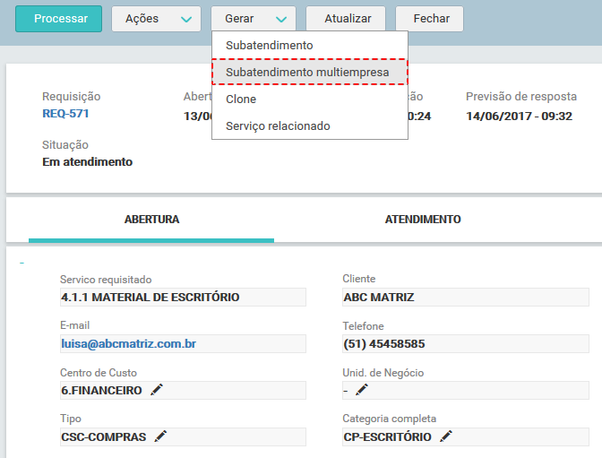
Task: Click the CSC-COMPRAS type value
Action: [x=104, y=436]
